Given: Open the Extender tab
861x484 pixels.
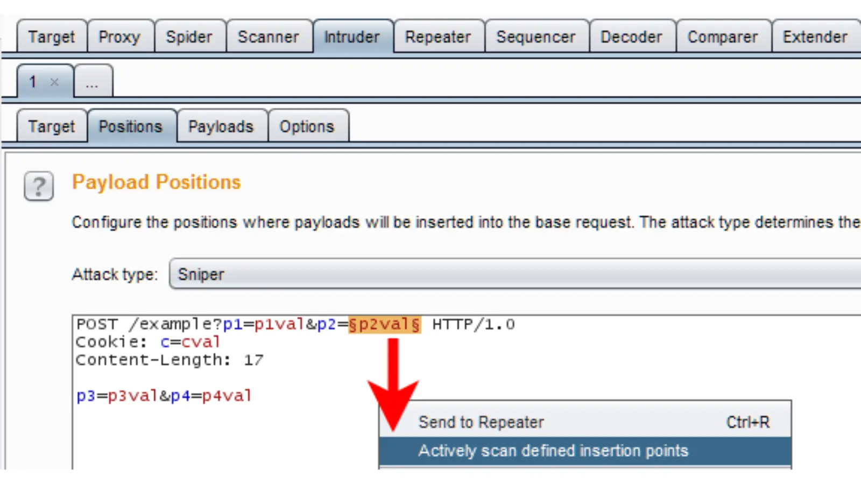Looking at the screenshot, I should (x=815, y=37).
